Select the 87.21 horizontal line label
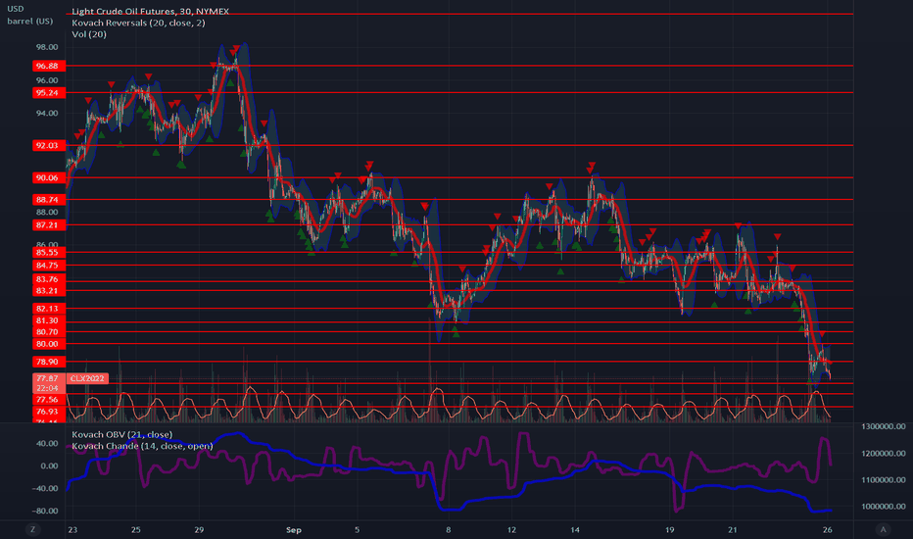Image resolution: width=913 pixels, height=539 pixels. (49, 225)
